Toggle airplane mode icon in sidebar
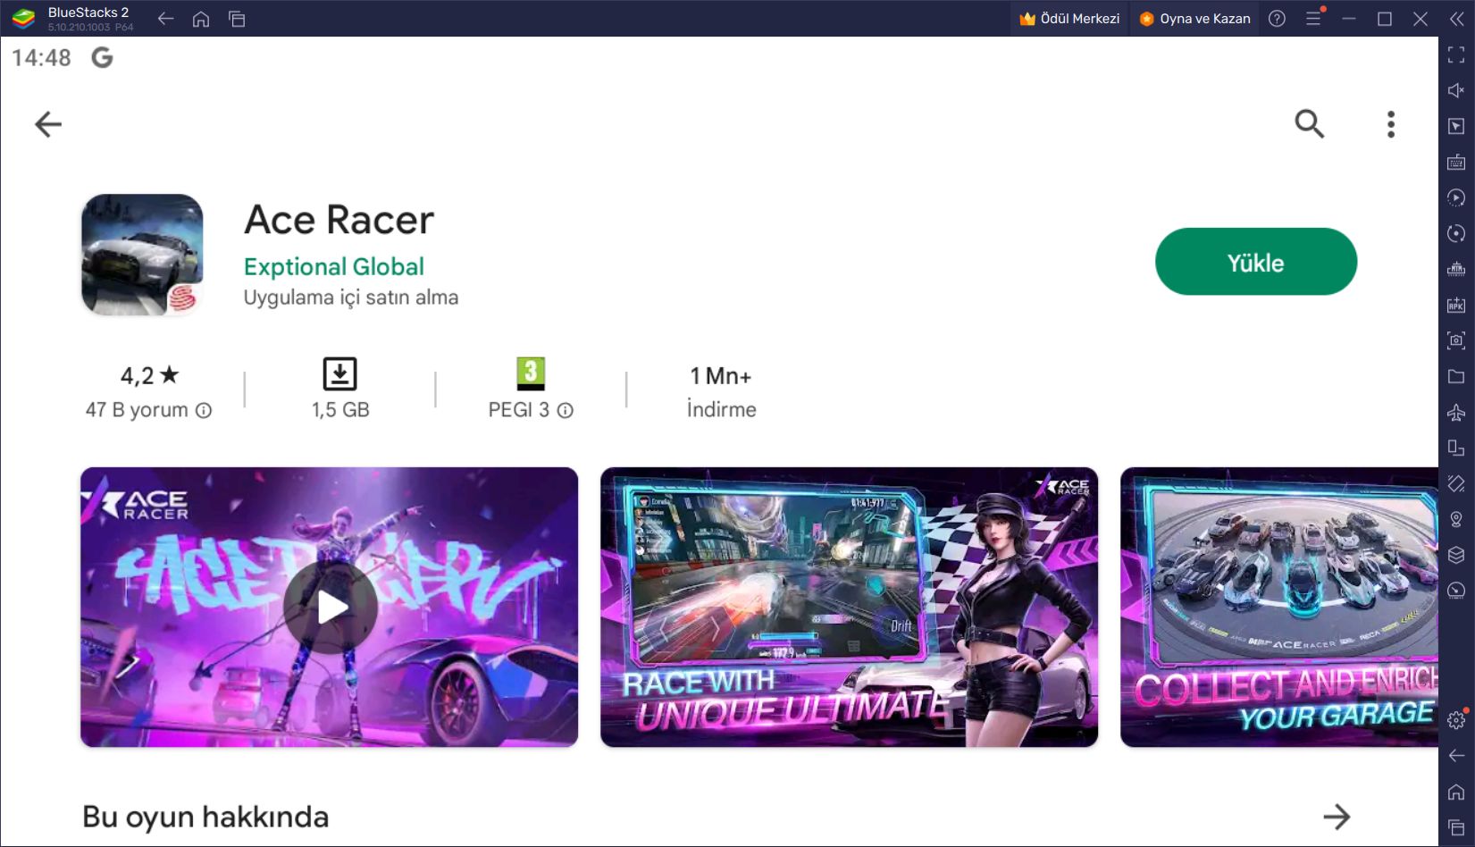Screen dimensions: 1475x847 (1456, 412)
